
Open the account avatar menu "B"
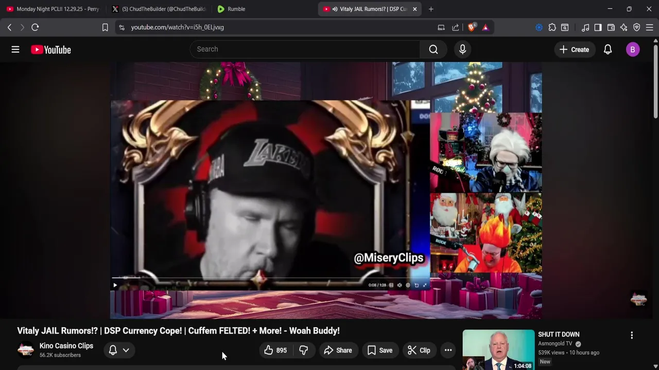pyautogui.click(x=633, y=49)
